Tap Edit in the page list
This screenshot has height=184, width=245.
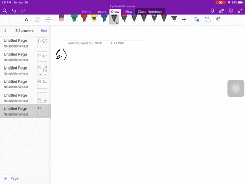pos(44,31)
